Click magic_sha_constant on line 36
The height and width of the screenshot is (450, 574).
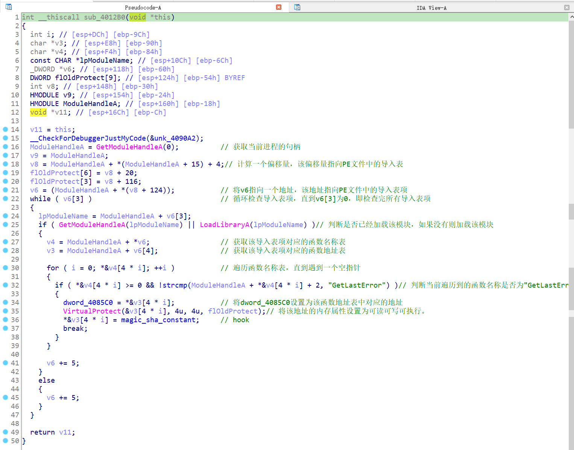158,320
